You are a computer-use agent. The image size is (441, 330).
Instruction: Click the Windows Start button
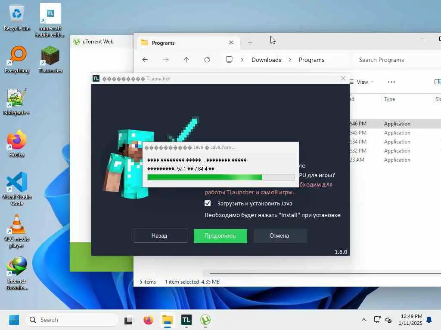point(14,320)
